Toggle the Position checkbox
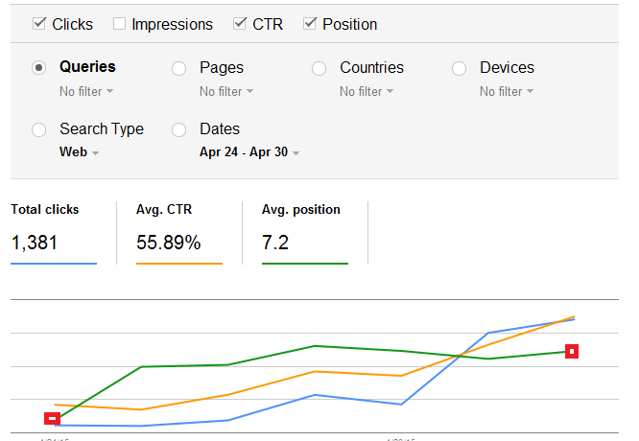 (310, 24)
